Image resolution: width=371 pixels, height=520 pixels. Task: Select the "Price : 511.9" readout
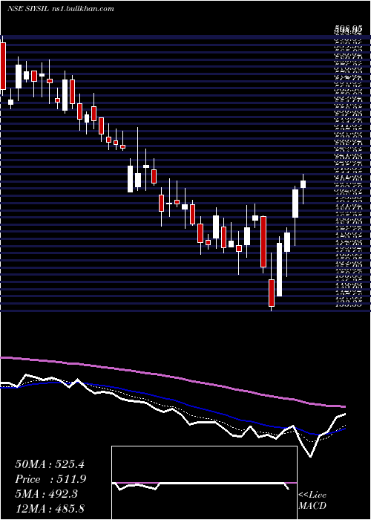[50, 479]
